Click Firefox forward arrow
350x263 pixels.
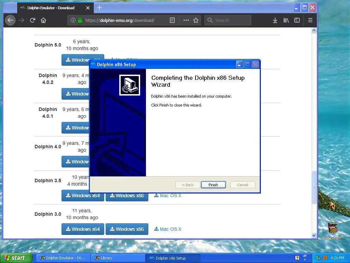[x=22, y=20]
